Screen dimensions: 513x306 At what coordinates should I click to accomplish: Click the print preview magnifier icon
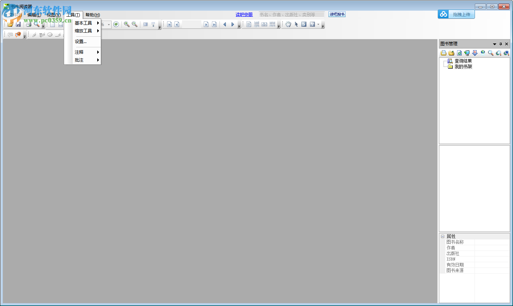coord(36,24)
